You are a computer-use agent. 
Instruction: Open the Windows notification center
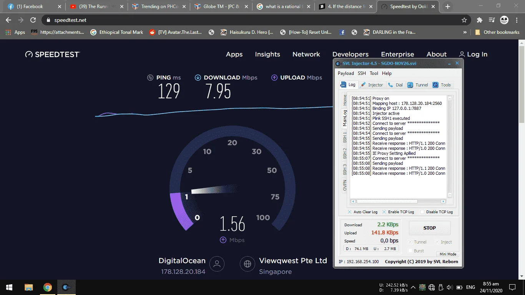coord(512,287)
